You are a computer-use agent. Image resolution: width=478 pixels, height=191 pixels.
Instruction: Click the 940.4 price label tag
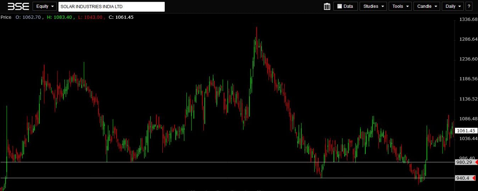[x=463, y=178]
